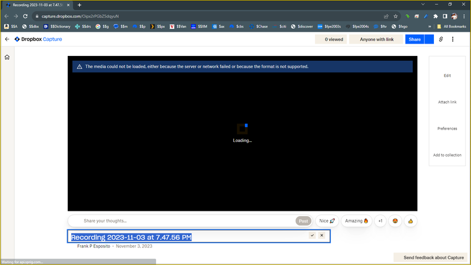
Task: Select the Recording 2023-11-03 browser tab
Action: pyautogui.click(x=38, y=5)
